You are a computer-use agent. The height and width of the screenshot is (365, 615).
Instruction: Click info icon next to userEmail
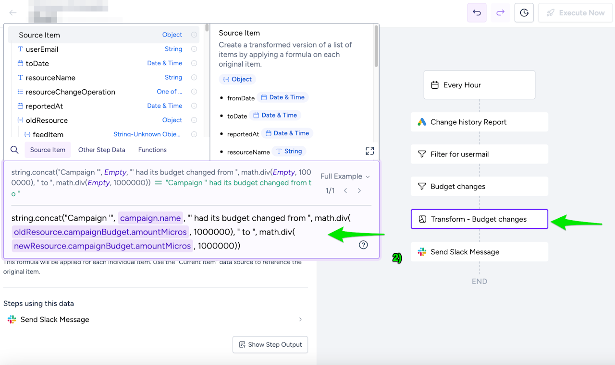click(194, 49)
